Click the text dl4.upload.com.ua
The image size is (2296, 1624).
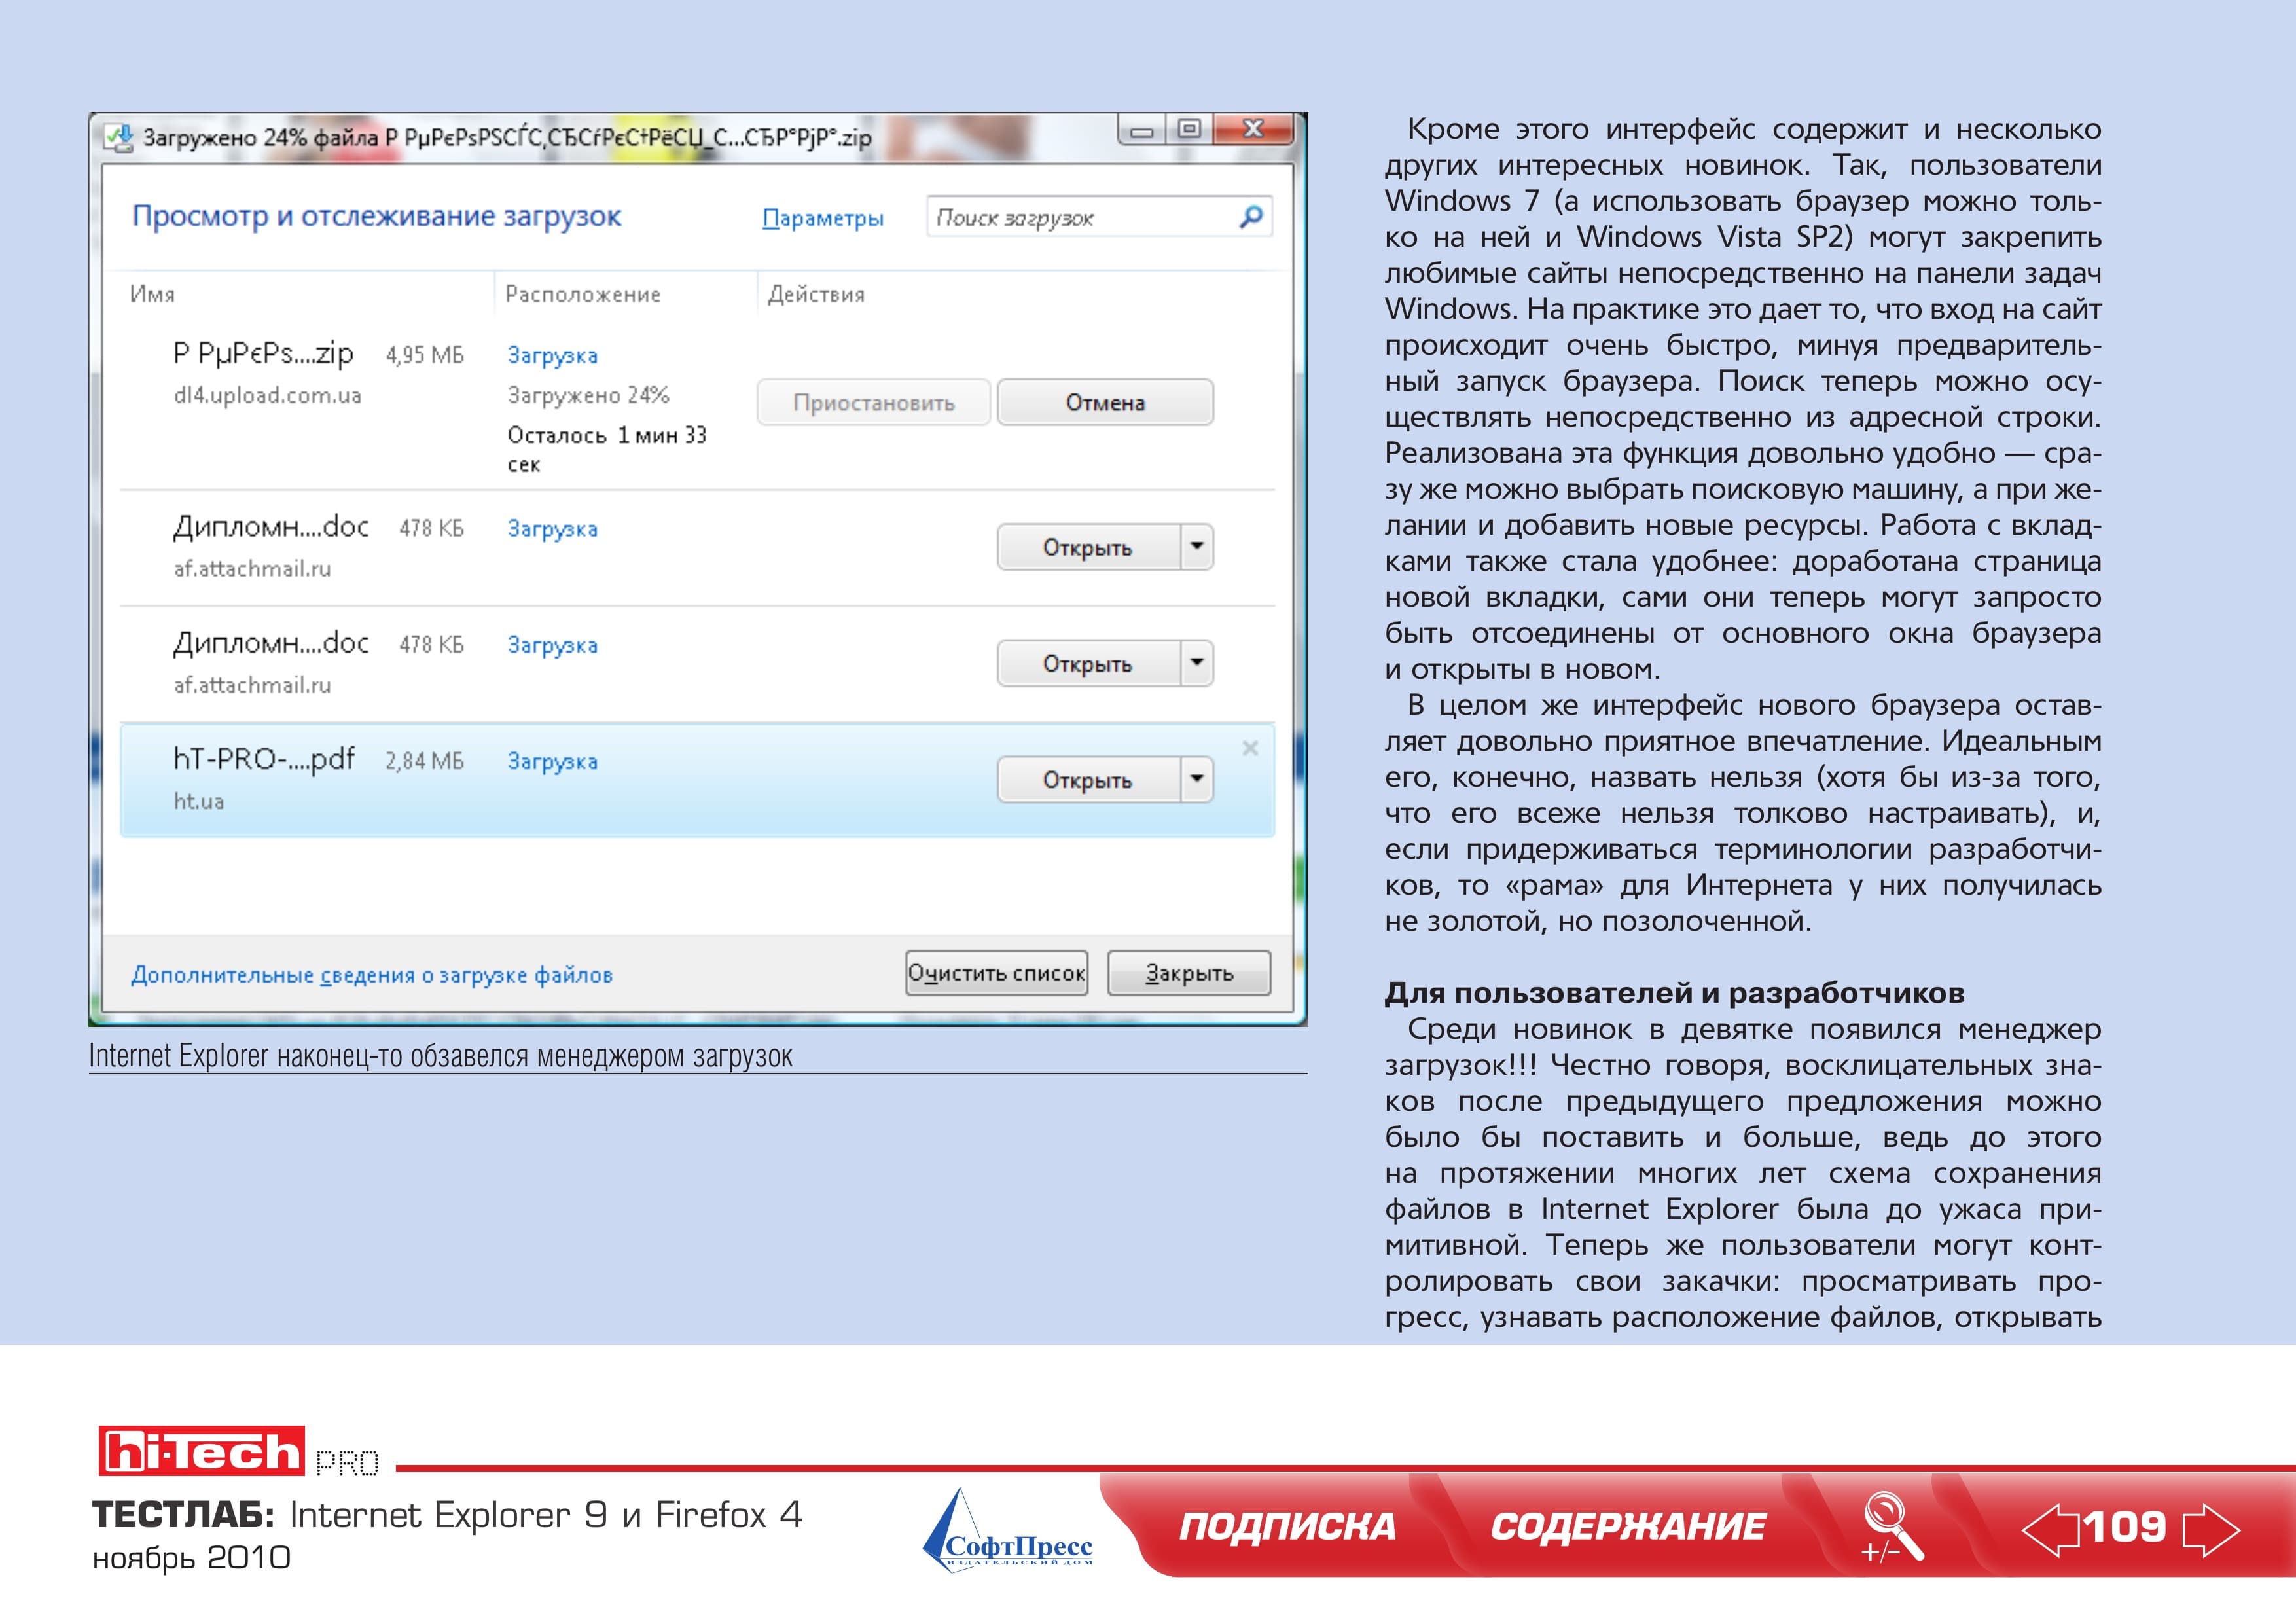(x=268, y=395)
